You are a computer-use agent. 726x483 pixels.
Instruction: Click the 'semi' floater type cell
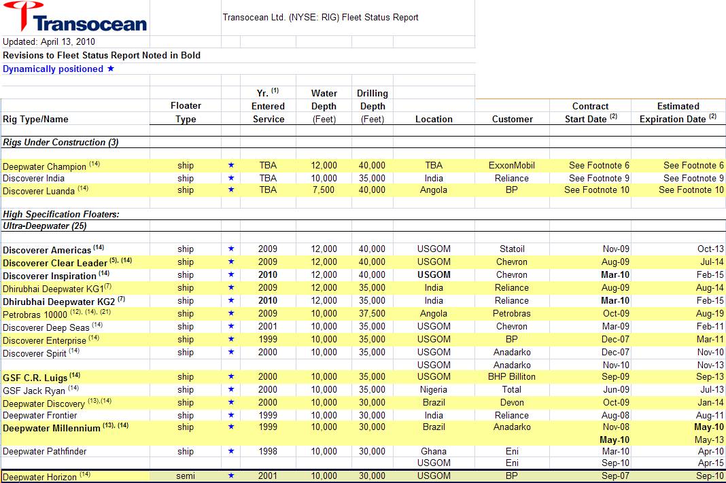(x=186, y=476)
